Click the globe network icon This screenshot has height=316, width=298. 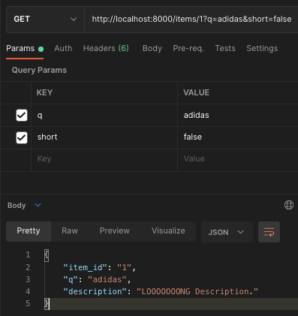pos(289,205)
